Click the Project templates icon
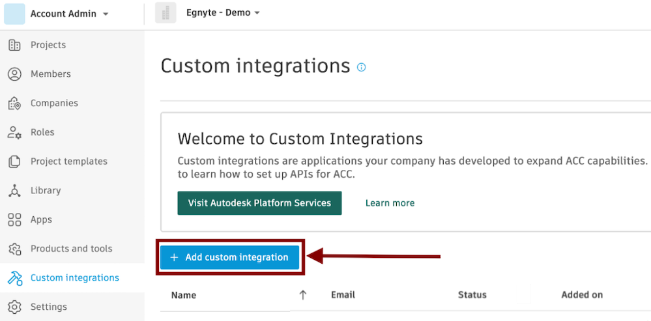Viewport: 651px width, 321px height. click(14, 161)
